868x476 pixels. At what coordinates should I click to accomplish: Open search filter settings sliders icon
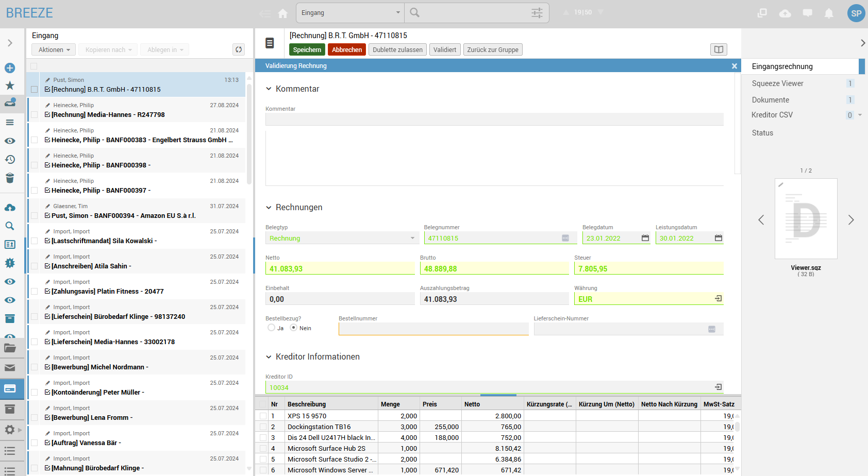pyautogui.click(x=537, y=13)
